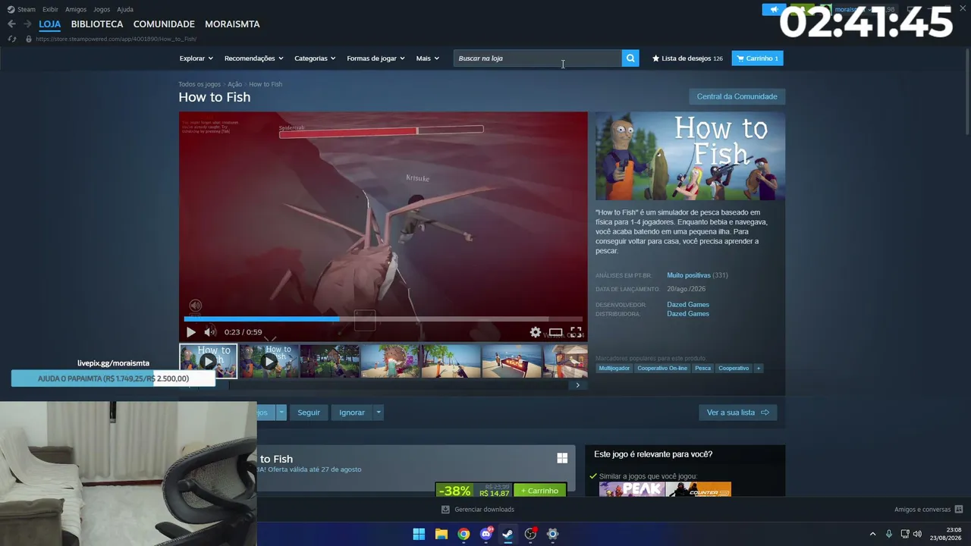Image resolution: width=971 pixels, height=546 pixels.
Task: Click the Buscar na loja search field
Action: 538,58
